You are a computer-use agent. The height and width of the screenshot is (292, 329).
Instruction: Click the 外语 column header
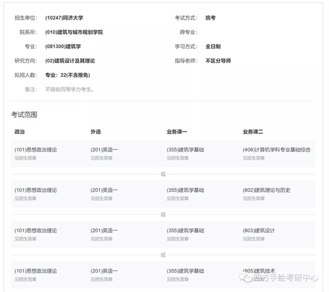point(95,132)
